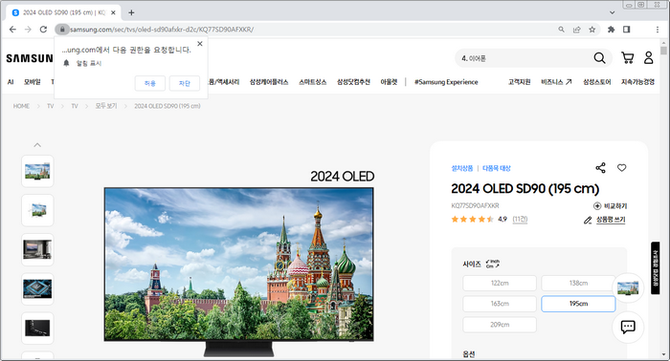
Task: Click the black vertical side tab
Action: [x=655, y=268]
